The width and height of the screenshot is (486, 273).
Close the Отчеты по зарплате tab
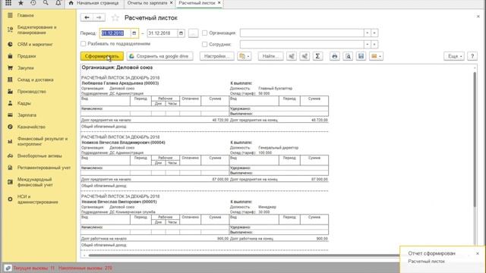[x=171, y=3]
